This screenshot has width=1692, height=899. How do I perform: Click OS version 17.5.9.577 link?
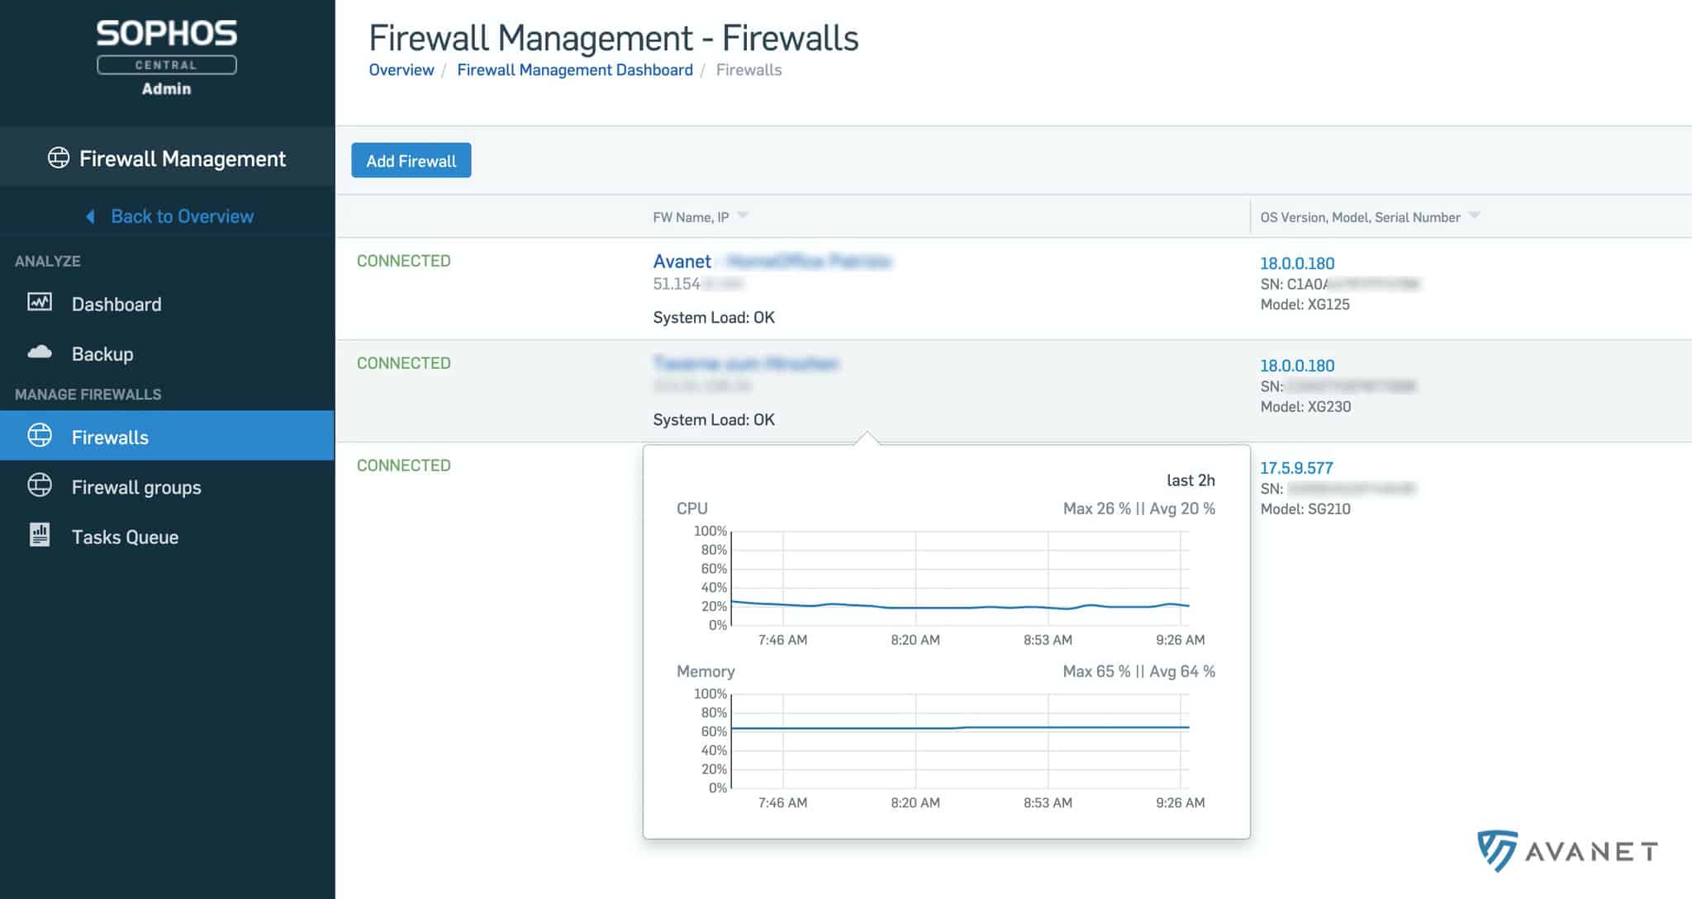click(x=1296, y=468)
